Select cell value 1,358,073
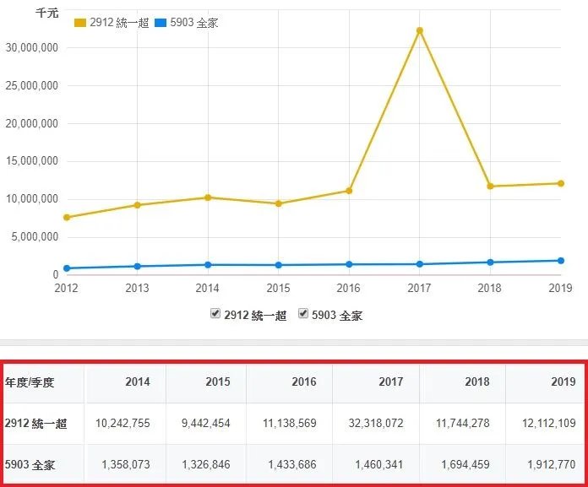 pos(126,464)
